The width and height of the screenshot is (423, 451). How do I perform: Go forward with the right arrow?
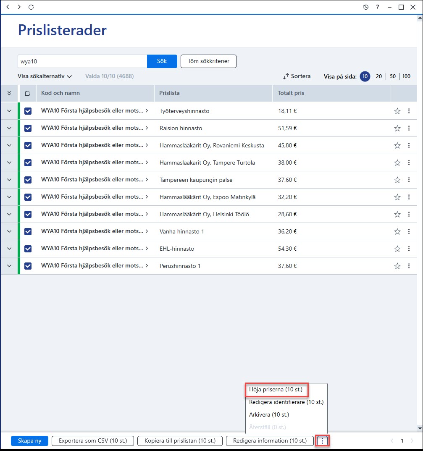click(19, 7)
